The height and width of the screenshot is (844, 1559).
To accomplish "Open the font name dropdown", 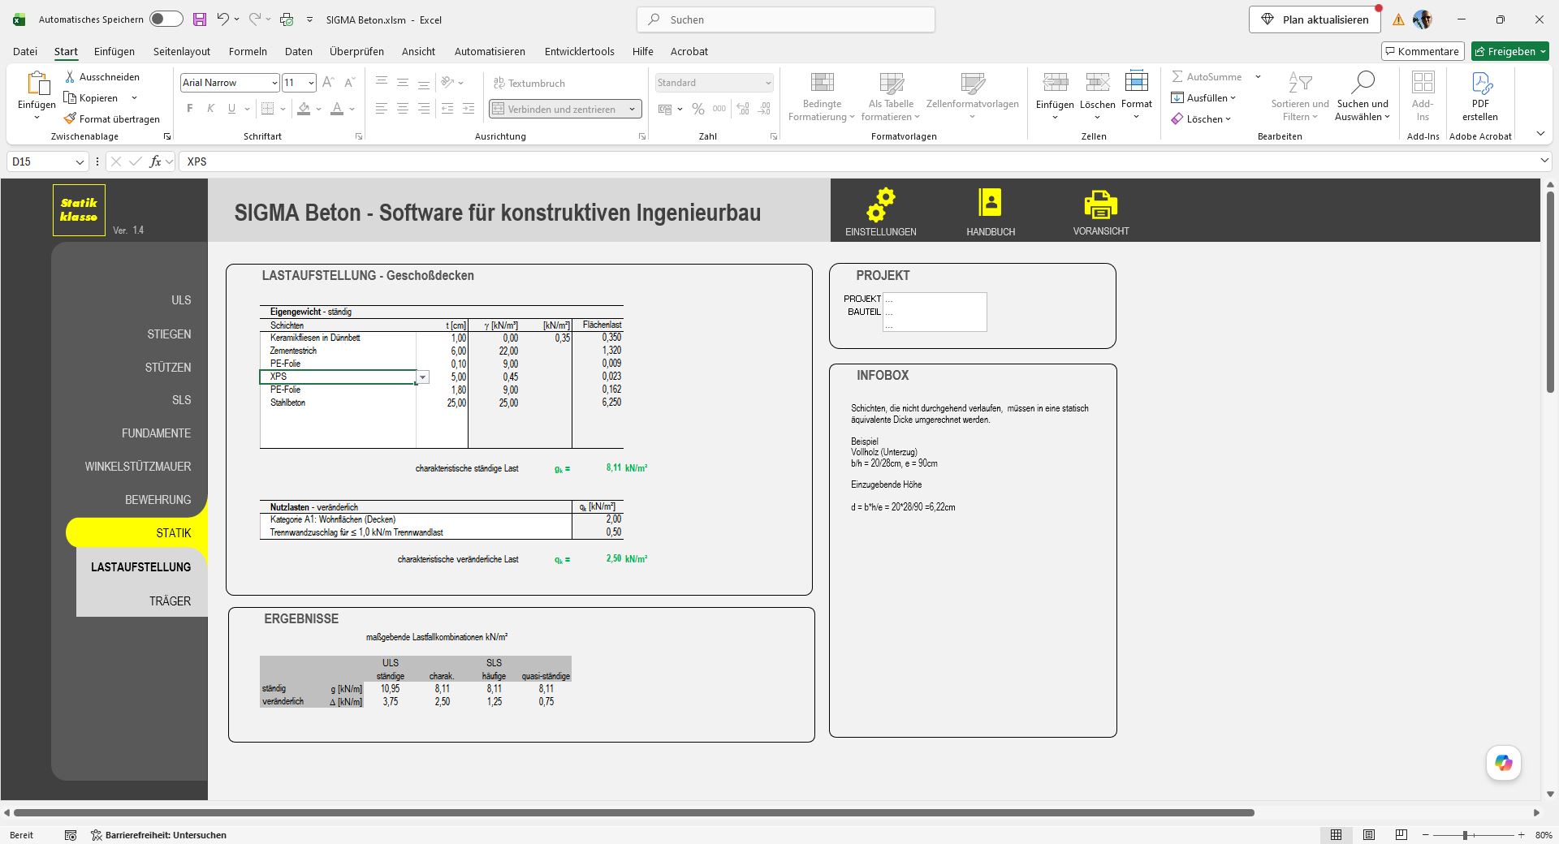I will click(274, 83).
